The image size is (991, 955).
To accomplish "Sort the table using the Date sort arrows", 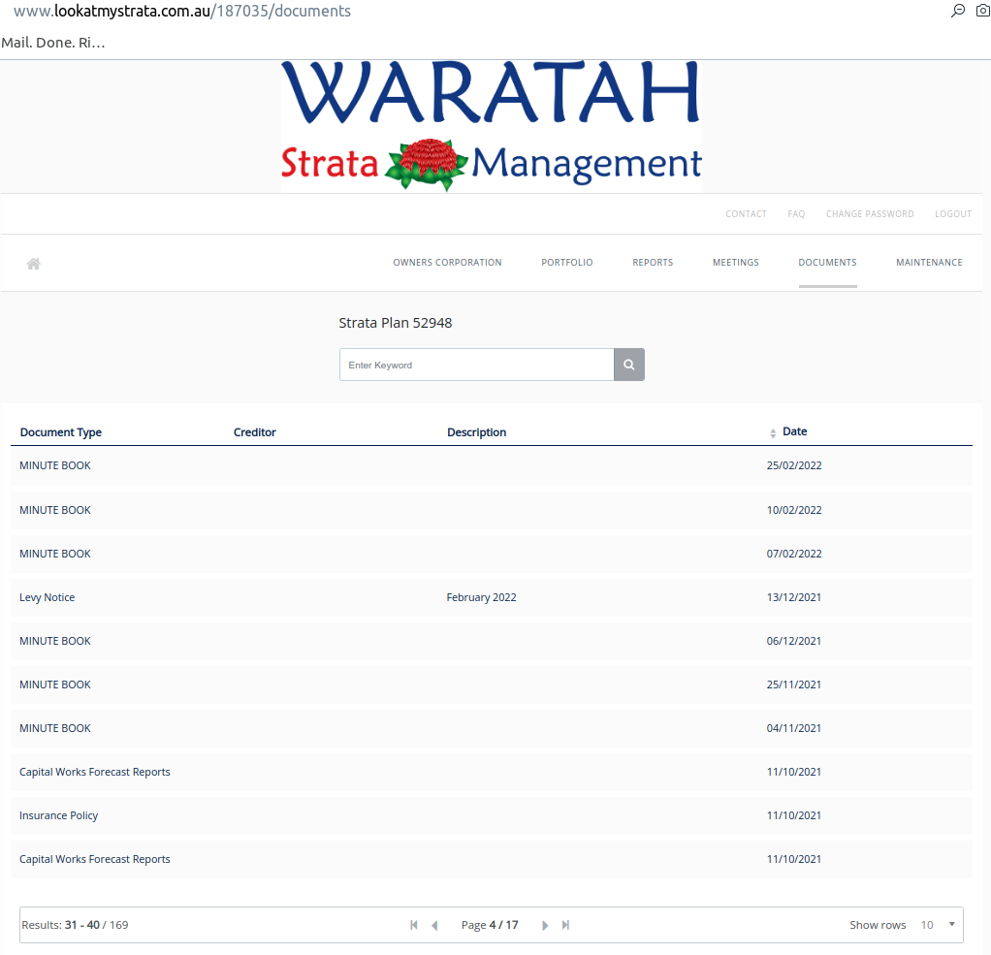I will click(x=773, y=433).
